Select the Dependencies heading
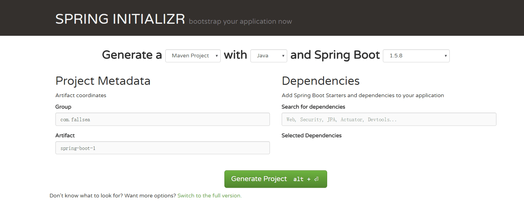 point(321,81)
